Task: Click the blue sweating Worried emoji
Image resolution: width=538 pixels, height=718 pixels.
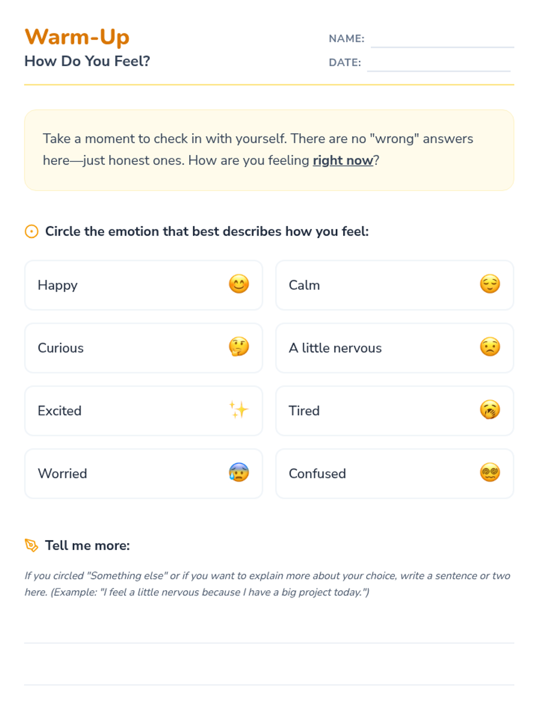Action: click(x=239, y=473)
